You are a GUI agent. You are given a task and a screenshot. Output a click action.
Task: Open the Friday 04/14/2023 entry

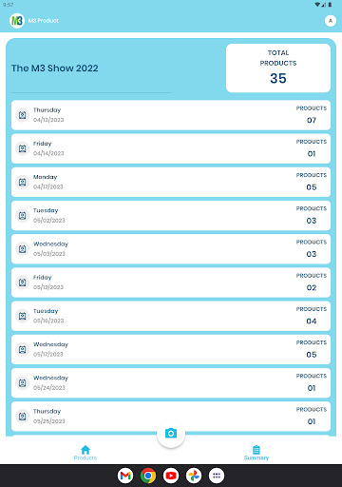[x=171, y=148]
